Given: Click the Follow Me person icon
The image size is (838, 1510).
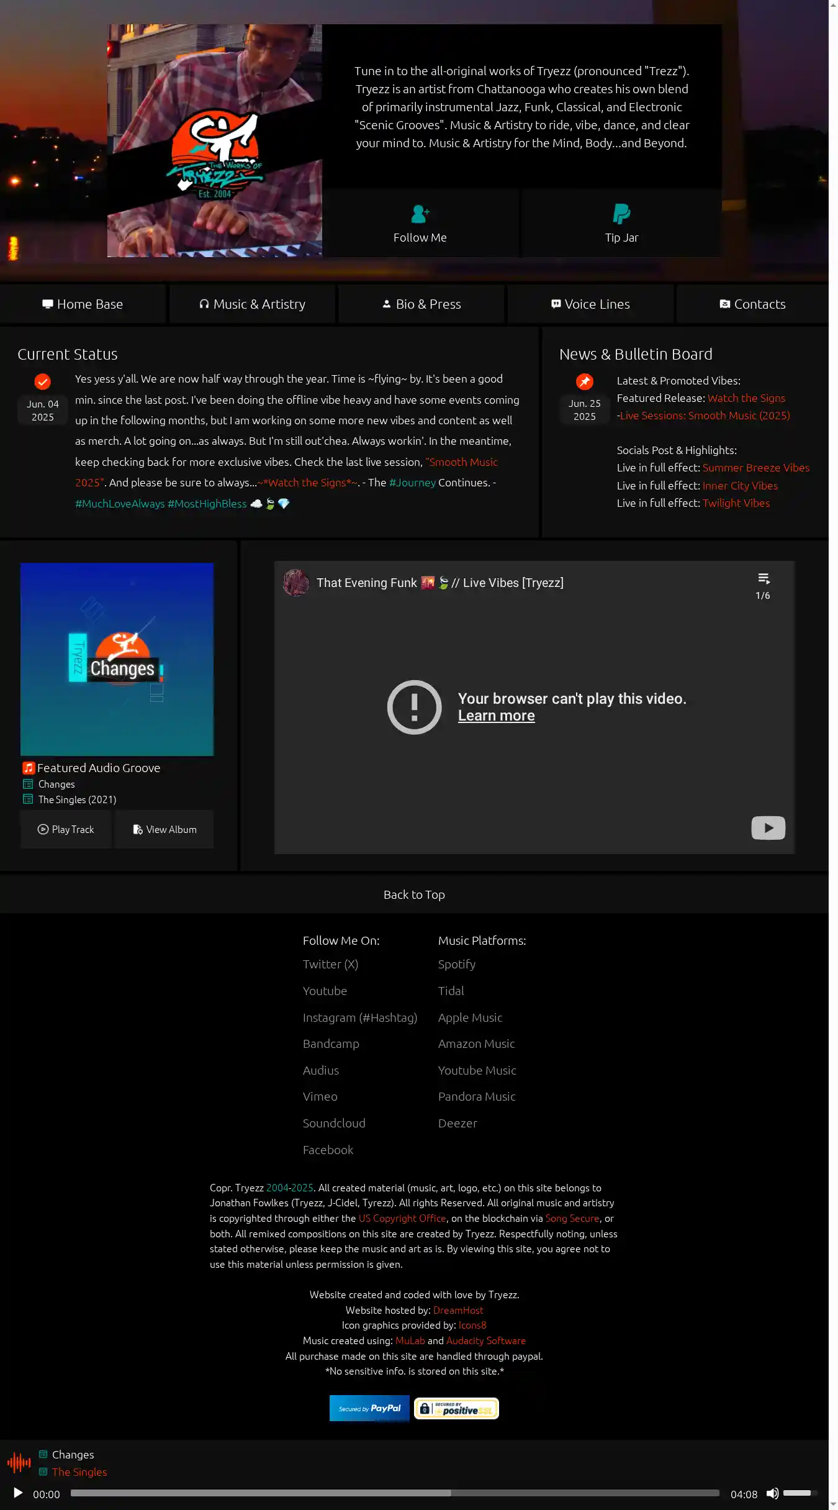Looking at the screenshot, I should (420, 214).
